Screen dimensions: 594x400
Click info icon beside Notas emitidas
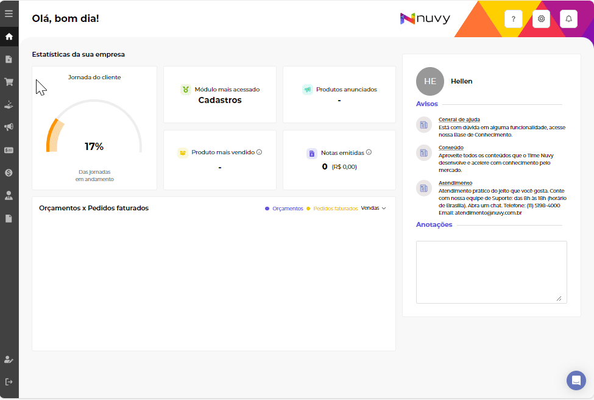[x=369, y=152]
